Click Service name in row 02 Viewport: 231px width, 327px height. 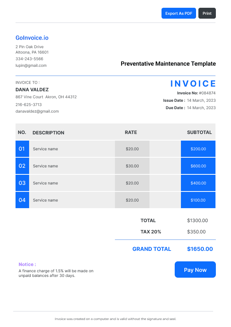tap(45, 166)
